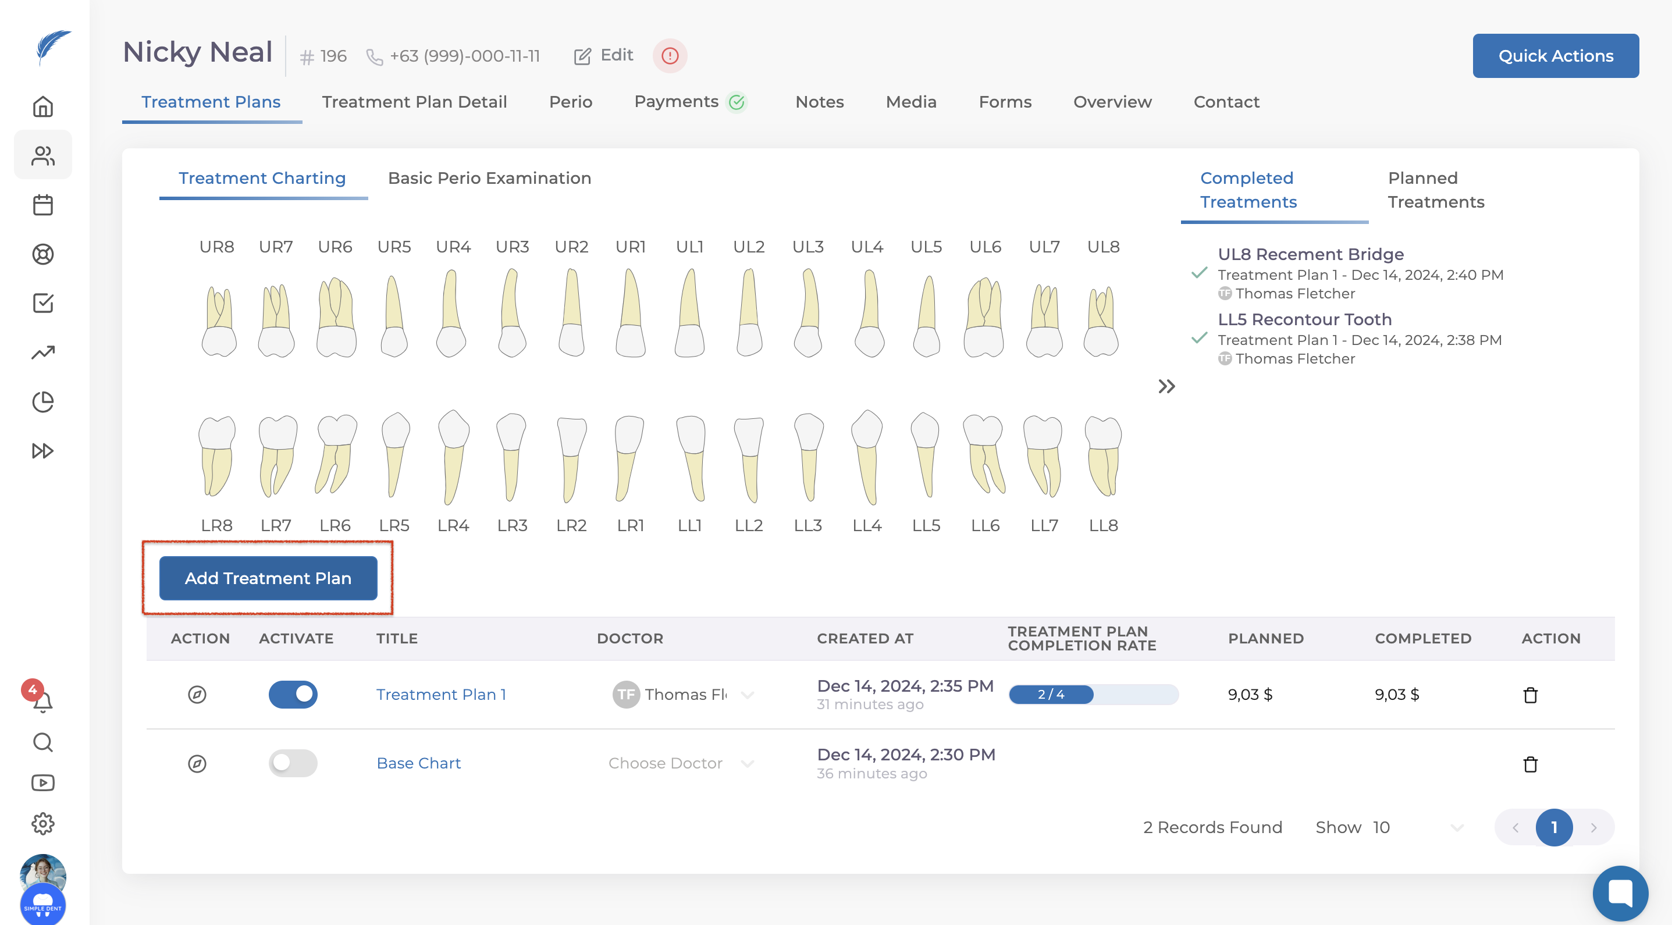This screenshot has height=925, width=1672.
Task: Delete Treatment Plan 1 with the trash icon
Action: tap(1530, 695)
